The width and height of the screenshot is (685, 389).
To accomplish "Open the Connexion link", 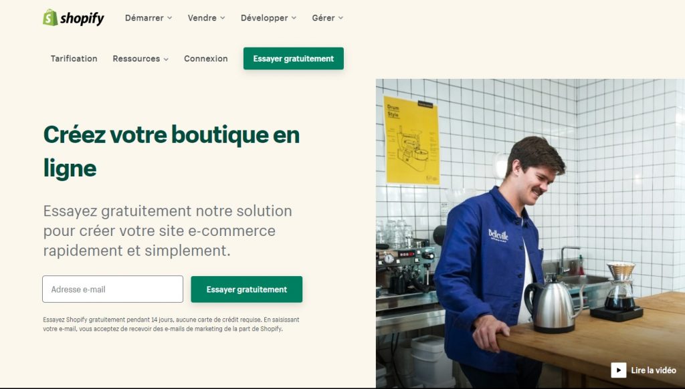I will point(206,59).
